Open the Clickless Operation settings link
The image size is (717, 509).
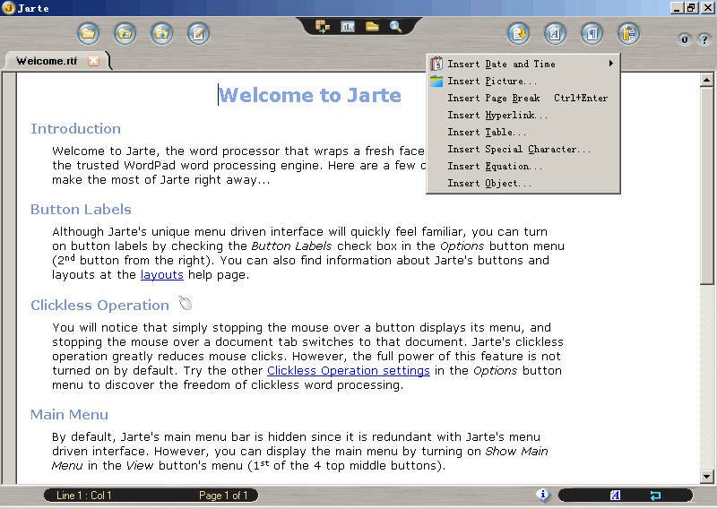[349, 370]
